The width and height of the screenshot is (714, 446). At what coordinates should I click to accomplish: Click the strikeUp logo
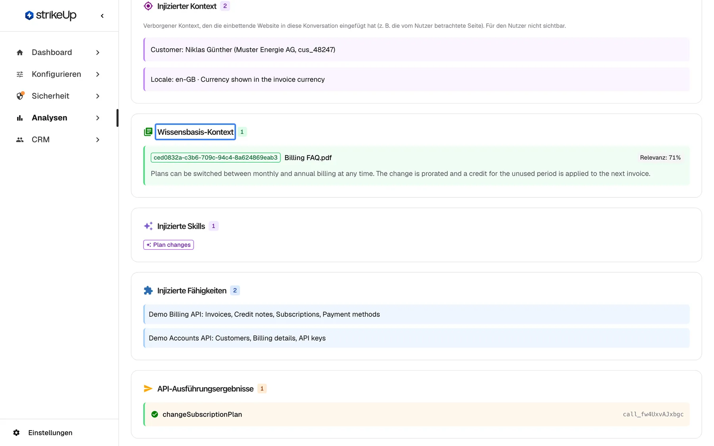tap(50, 15)
